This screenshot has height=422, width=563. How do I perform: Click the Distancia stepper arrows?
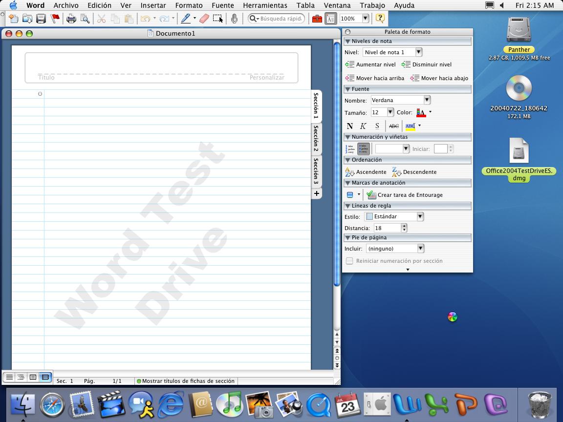404,228
